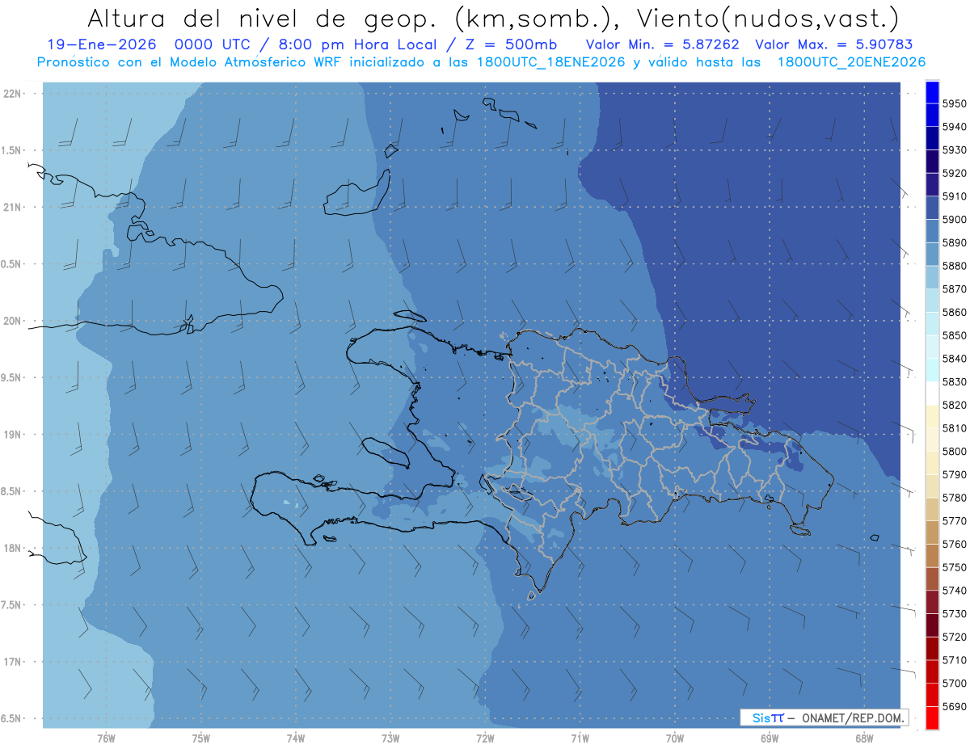Click the white swatch between 5820 and 5830
The width and height of the screenshot is (970, 749).
click(931, 393)
